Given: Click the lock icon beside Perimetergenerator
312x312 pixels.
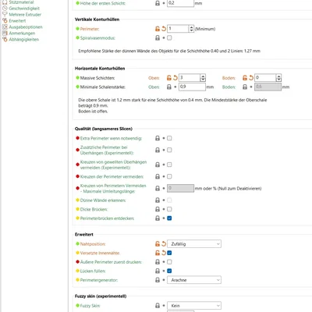Looking at the screenshot, I should coord(158,280).
